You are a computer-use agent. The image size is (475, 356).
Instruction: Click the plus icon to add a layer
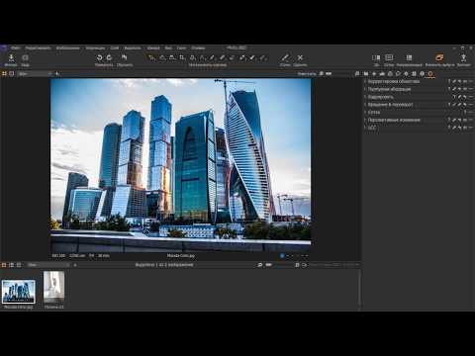pos(57,73)
